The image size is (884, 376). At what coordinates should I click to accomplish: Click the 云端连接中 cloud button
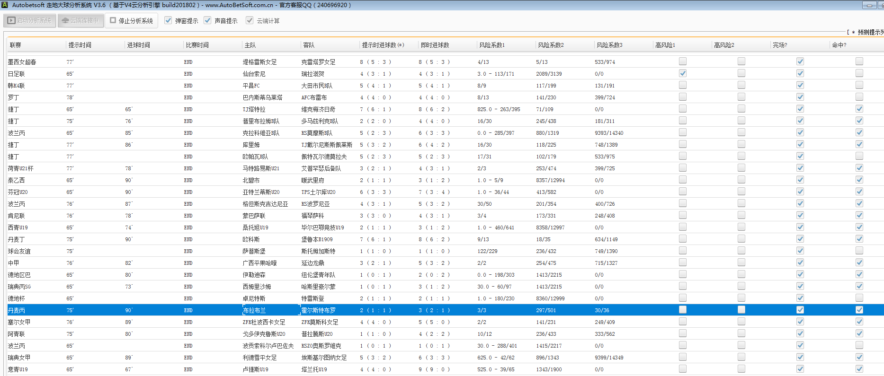pos(80,21)
